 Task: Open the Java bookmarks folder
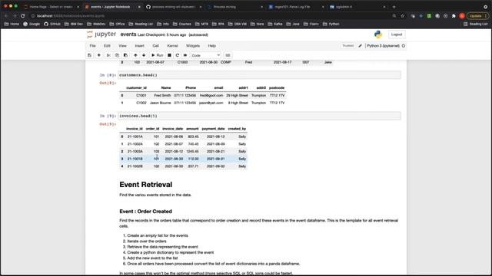293,24
